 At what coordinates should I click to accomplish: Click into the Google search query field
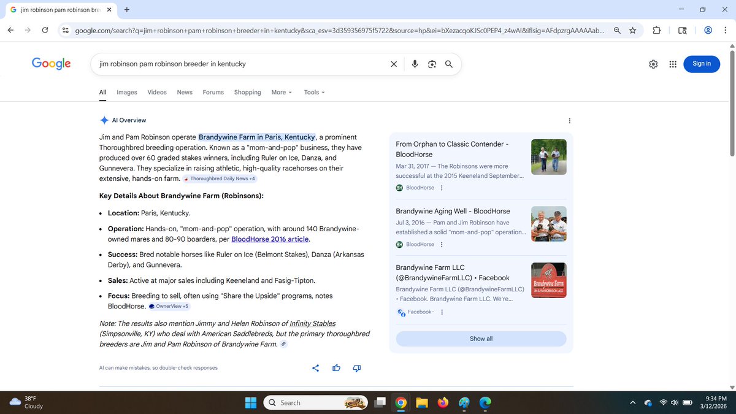242,64
